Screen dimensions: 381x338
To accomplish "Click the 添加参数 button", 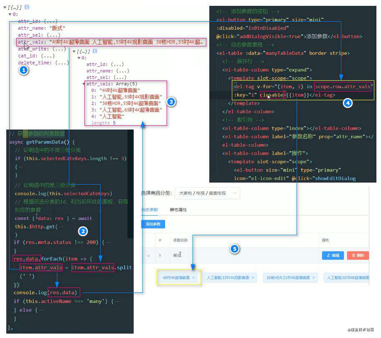I will click(153, 224).
